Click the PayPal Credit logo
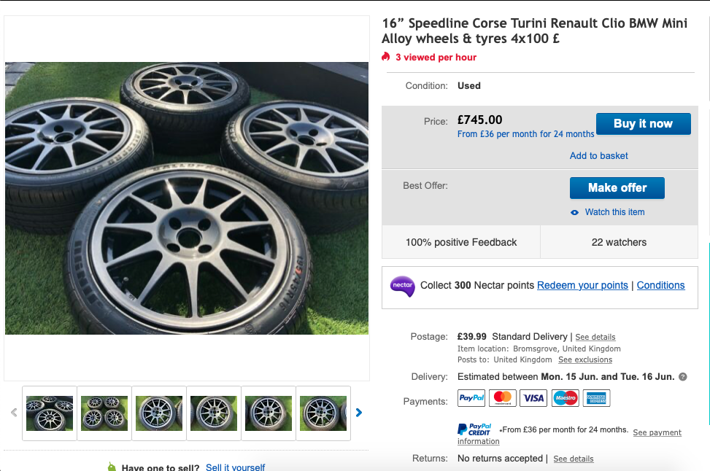This screenshot has height=471, width=710. point(474,429)
